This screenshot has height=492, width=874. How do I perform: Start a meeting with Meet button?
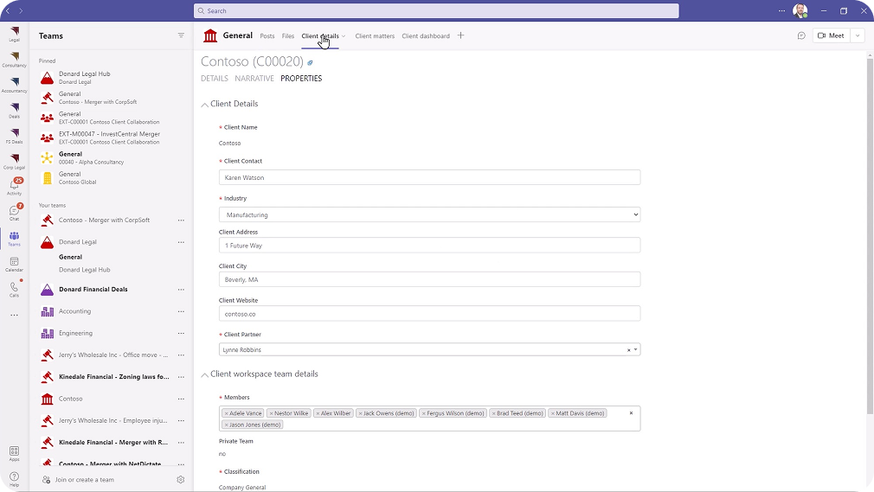pos(831,35)
